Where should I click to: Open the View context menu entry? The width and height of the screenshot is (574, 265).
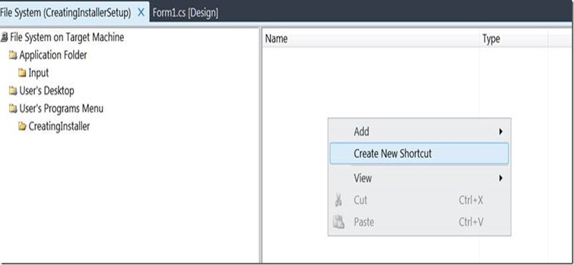pos(363,178)
